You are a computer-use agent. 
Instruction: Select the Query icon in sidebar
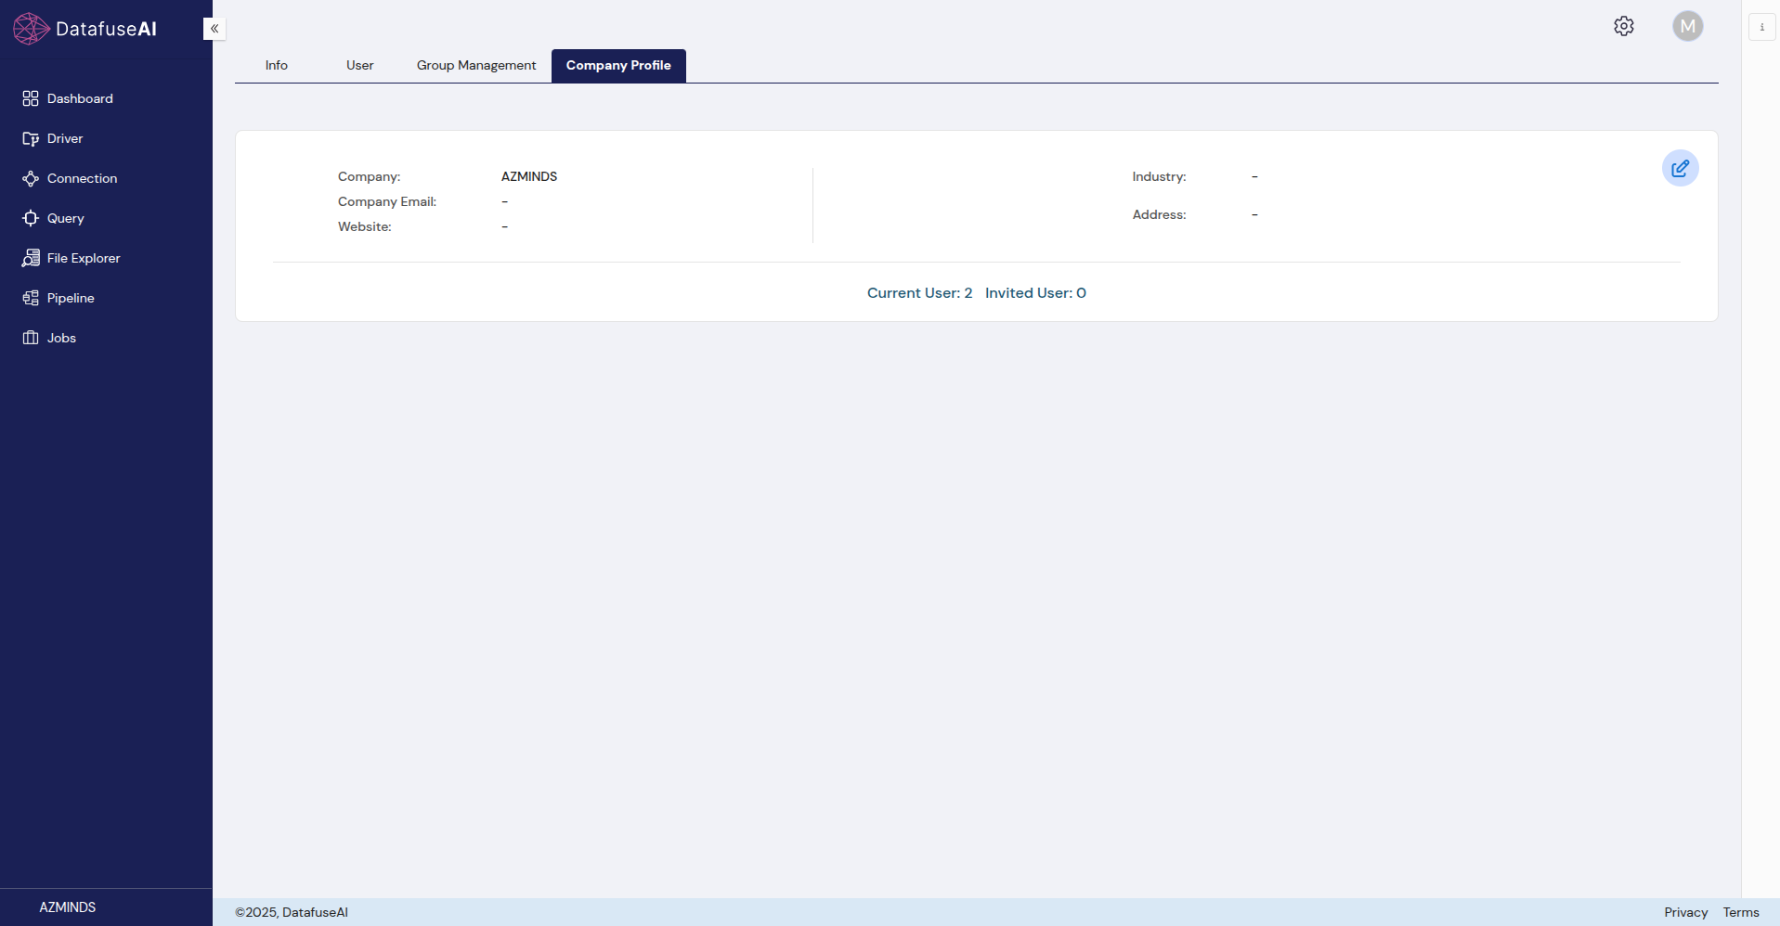(x=31, y=218)
